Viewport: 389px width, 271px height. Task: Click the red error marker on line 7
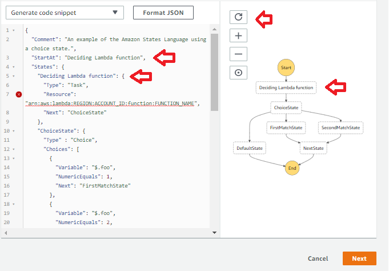point(19,94)
